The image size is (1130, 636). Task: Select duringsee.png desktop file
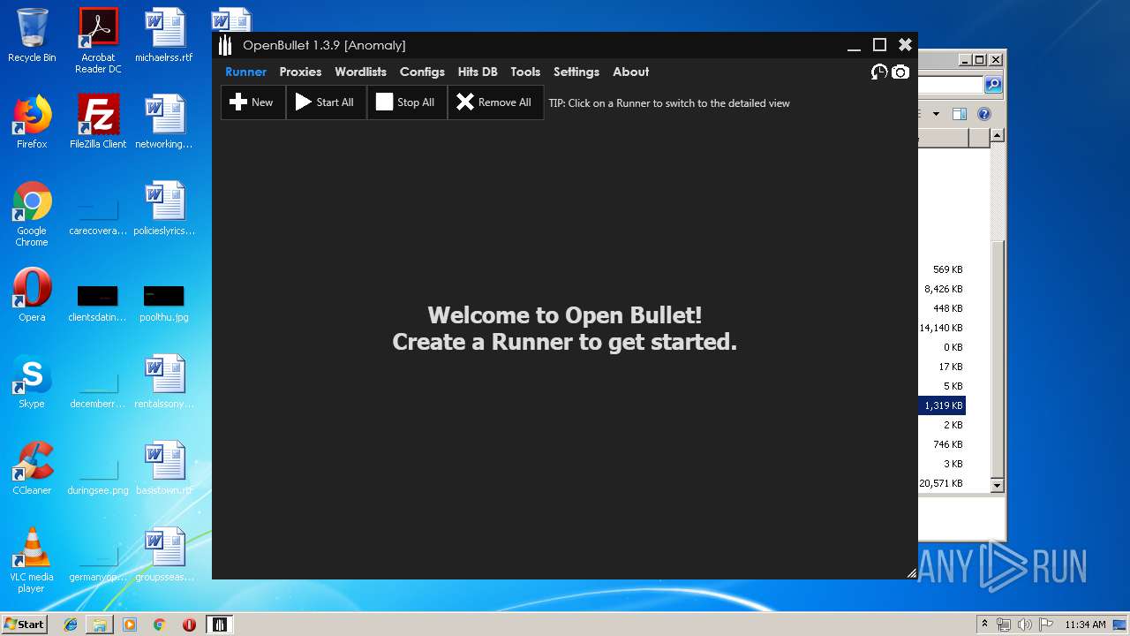tap(98, 475)
